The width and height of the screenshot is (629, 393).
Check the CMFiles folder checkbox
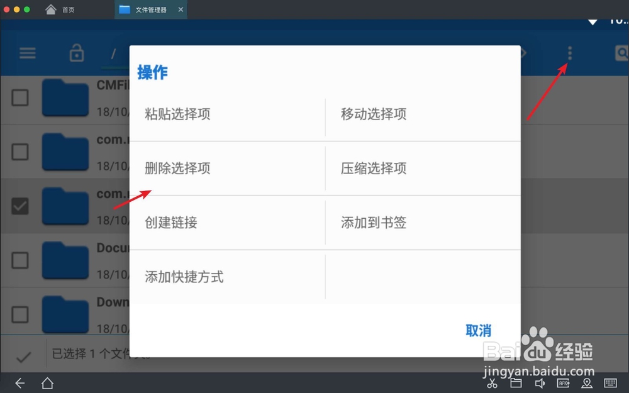[x=19, y=98]
